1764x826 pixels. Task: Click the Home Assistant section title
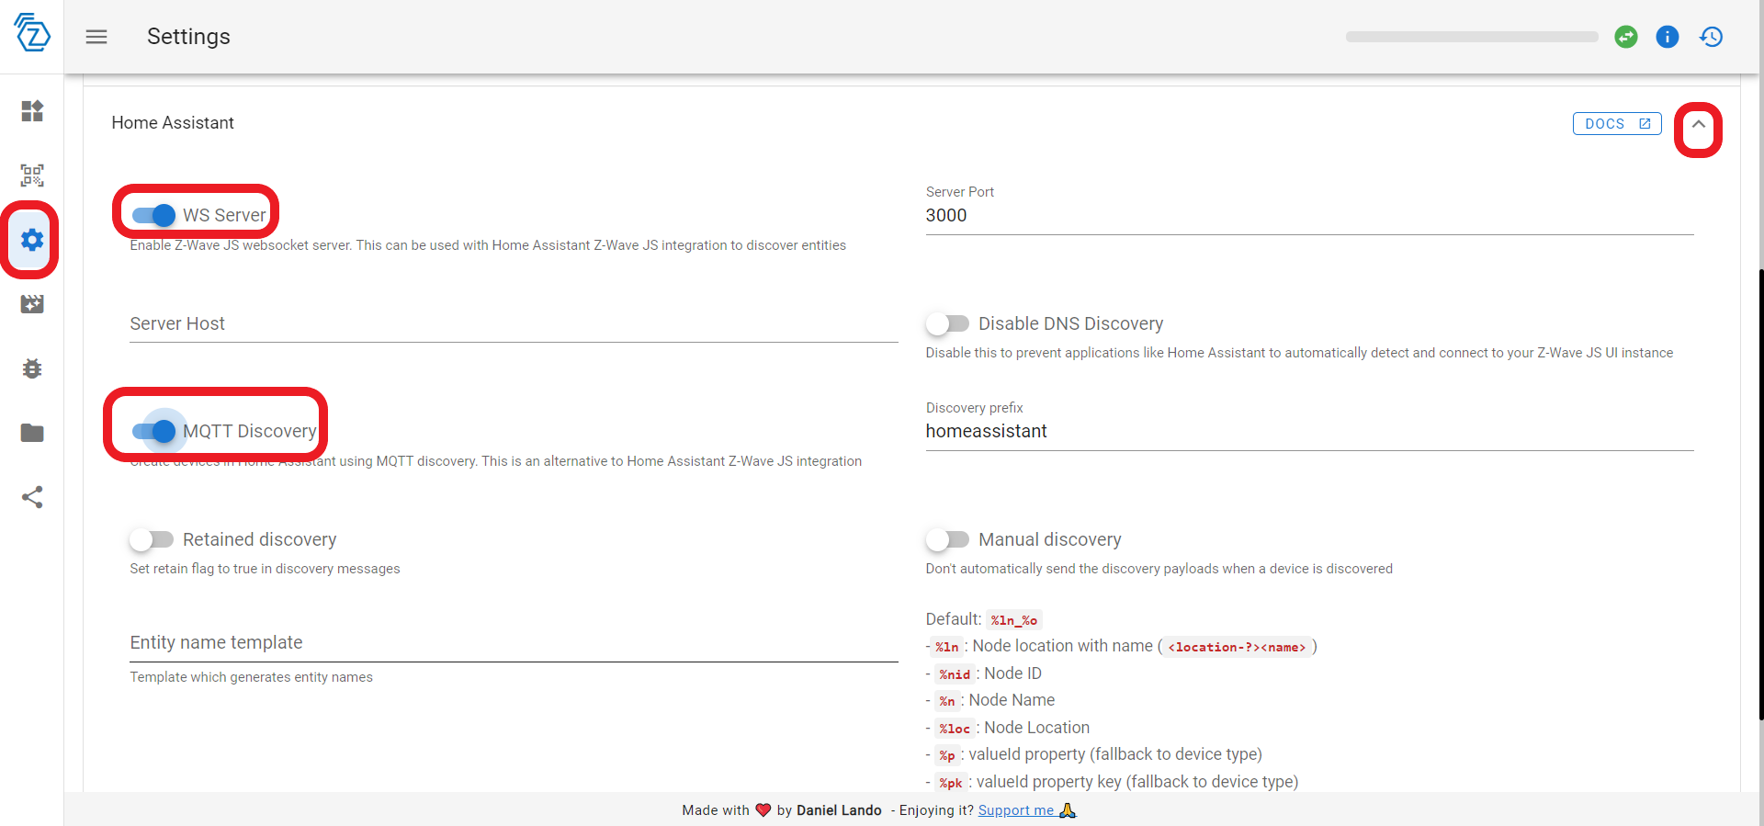pos(173,123)
